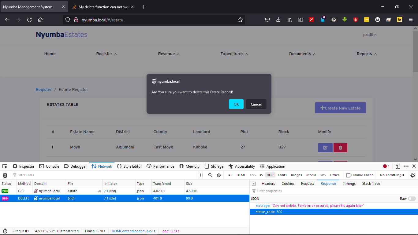418x235 pixels.
Task: Select the WS request filter
Action: pyautogui.click(x=323, y=175)
